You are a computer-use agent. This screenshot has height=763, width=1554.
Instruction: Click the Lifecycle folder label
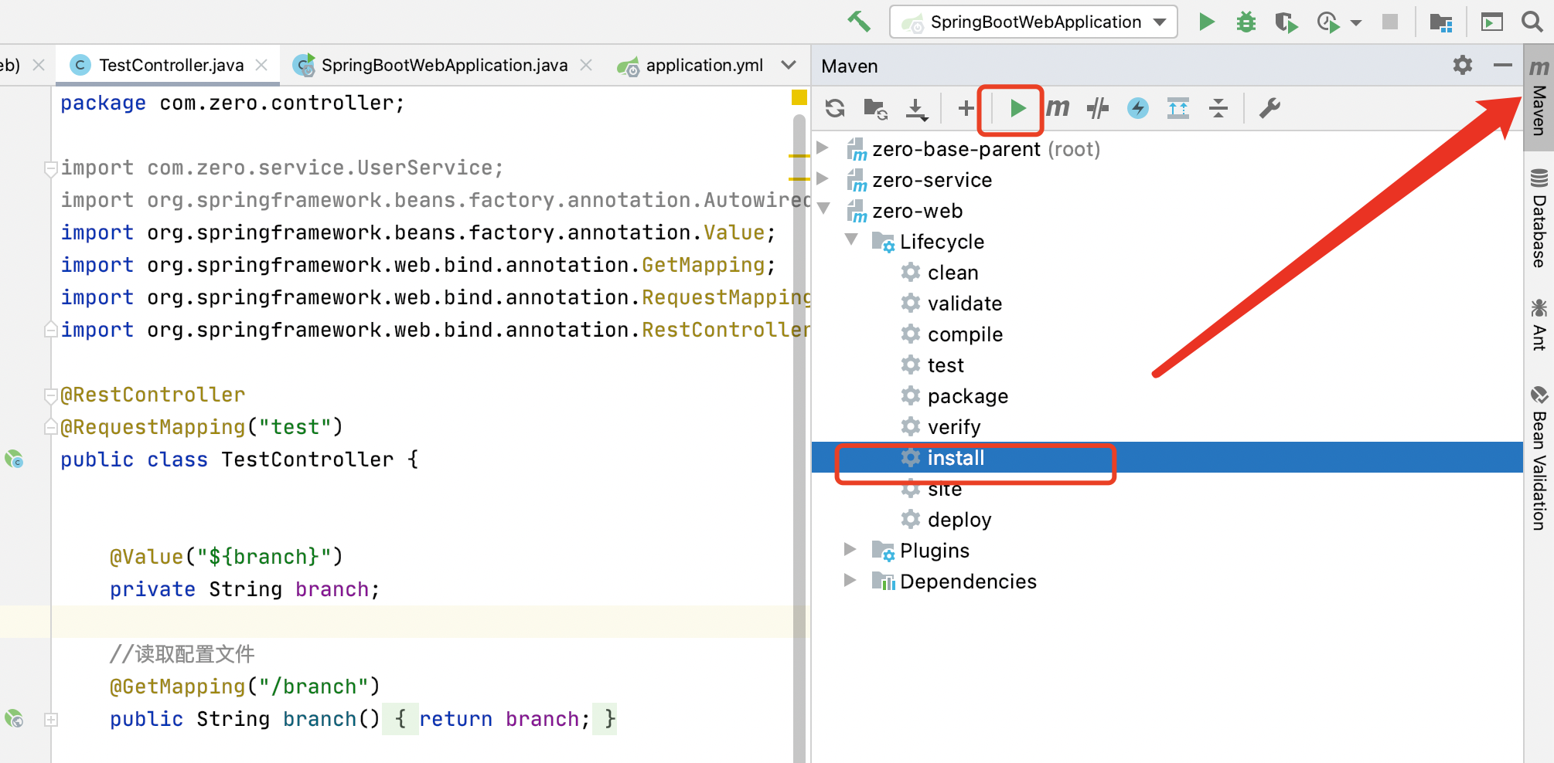pos(942,242)
